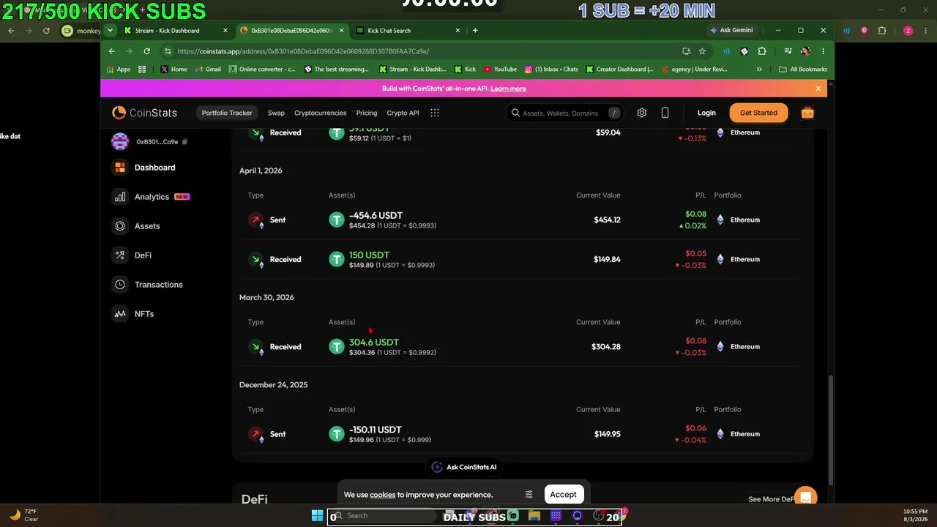Open the wallet avatar icon
Viewport: 937px width, 527px height.
point(120,141)
